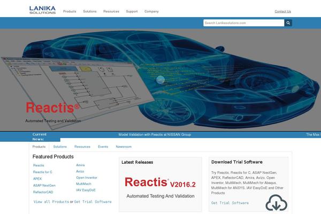Screen dimensions: 321x214
Task: Open the Reactis for C product link
Action: point(43,172)
